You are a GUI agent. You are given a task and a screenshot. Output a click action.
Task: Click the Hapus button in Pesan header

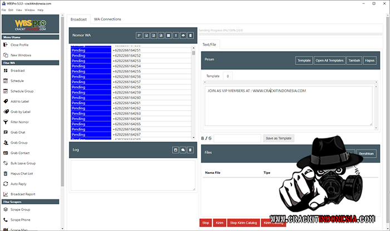pyautogui.click(x=369, y=61)
